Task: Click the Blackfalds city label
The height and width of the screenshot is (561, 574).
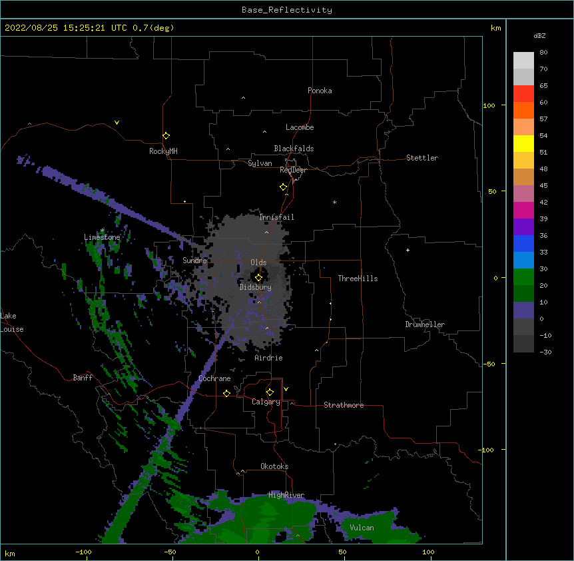Action: pyautogui.click(x=294, y=149)
